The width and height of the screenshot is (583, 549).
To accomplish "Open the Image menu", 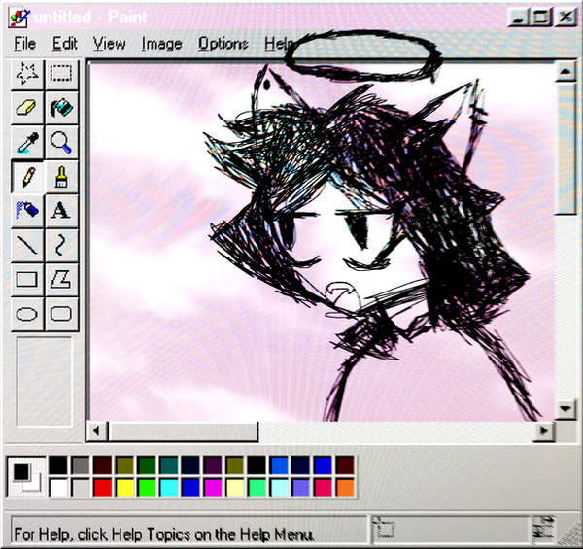I will click(161, 44).
